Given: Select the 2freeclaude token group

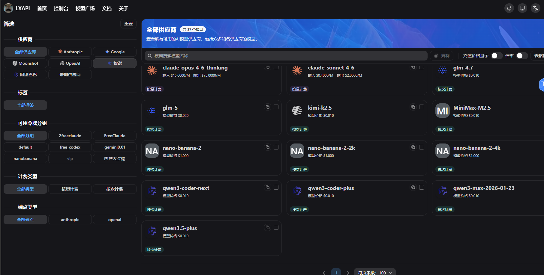Looking at the screenshot, I should tap(70, 136).
